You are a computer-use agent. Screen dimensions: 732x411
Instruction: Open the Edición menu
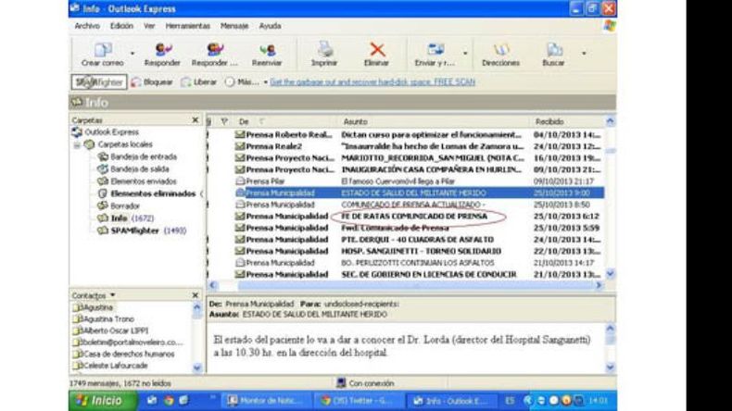(121, 26)
